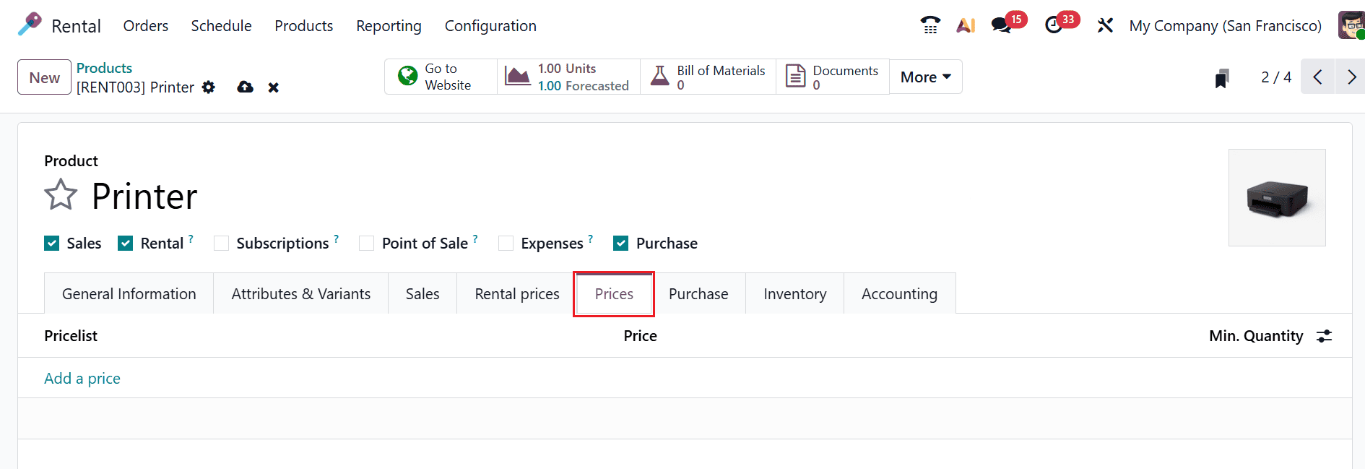The image size is (1365, 469).
Task: Open the 1.00 Units forecast chart
Action: [568, 77]
